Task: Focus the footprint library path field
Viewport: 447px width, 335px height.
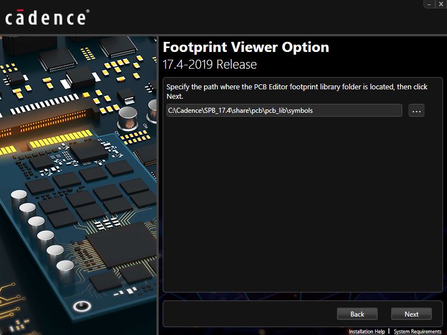Action: click(284, 111)
